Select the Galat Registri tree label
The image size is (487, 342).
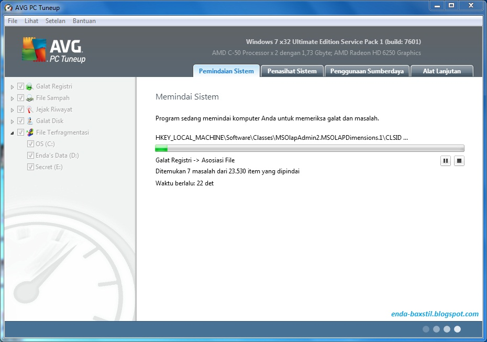click(x=54, y=86)
